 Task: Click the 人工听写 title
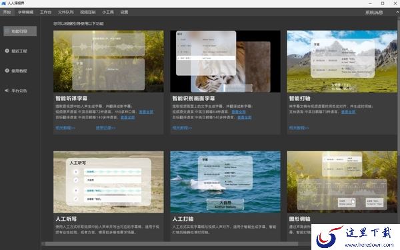tap(66, 219)
